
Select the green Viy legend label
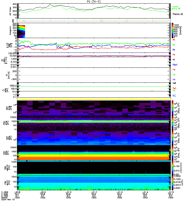click(x=174, y=75)
